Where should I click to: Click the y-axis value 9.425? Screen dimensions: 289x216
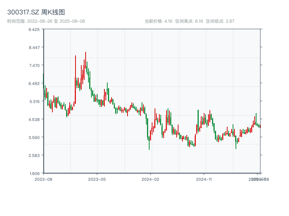pos(34,30)
